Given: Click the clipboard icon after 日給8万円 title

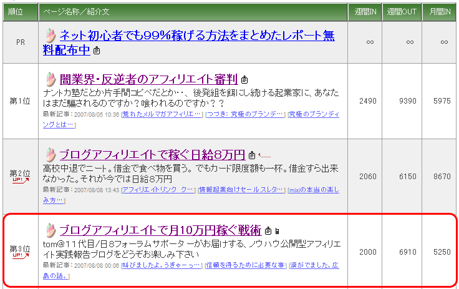Looking at the screenshot, I should (252, 155).
